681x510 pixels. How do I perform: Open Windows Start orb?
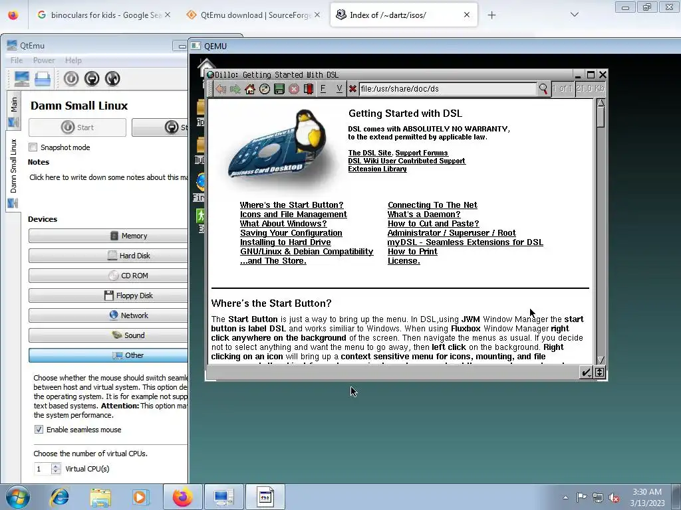[x=18, y=497]
